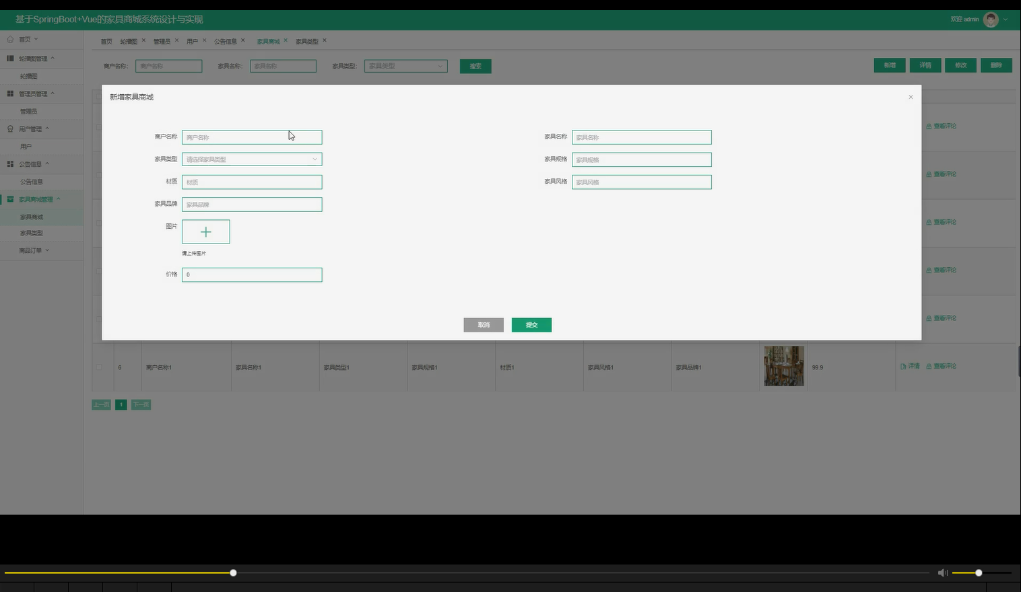Screen dimensions: 1021x592
Task: Focus the 家具名称 input in the dialog
Action: (642, 137)
